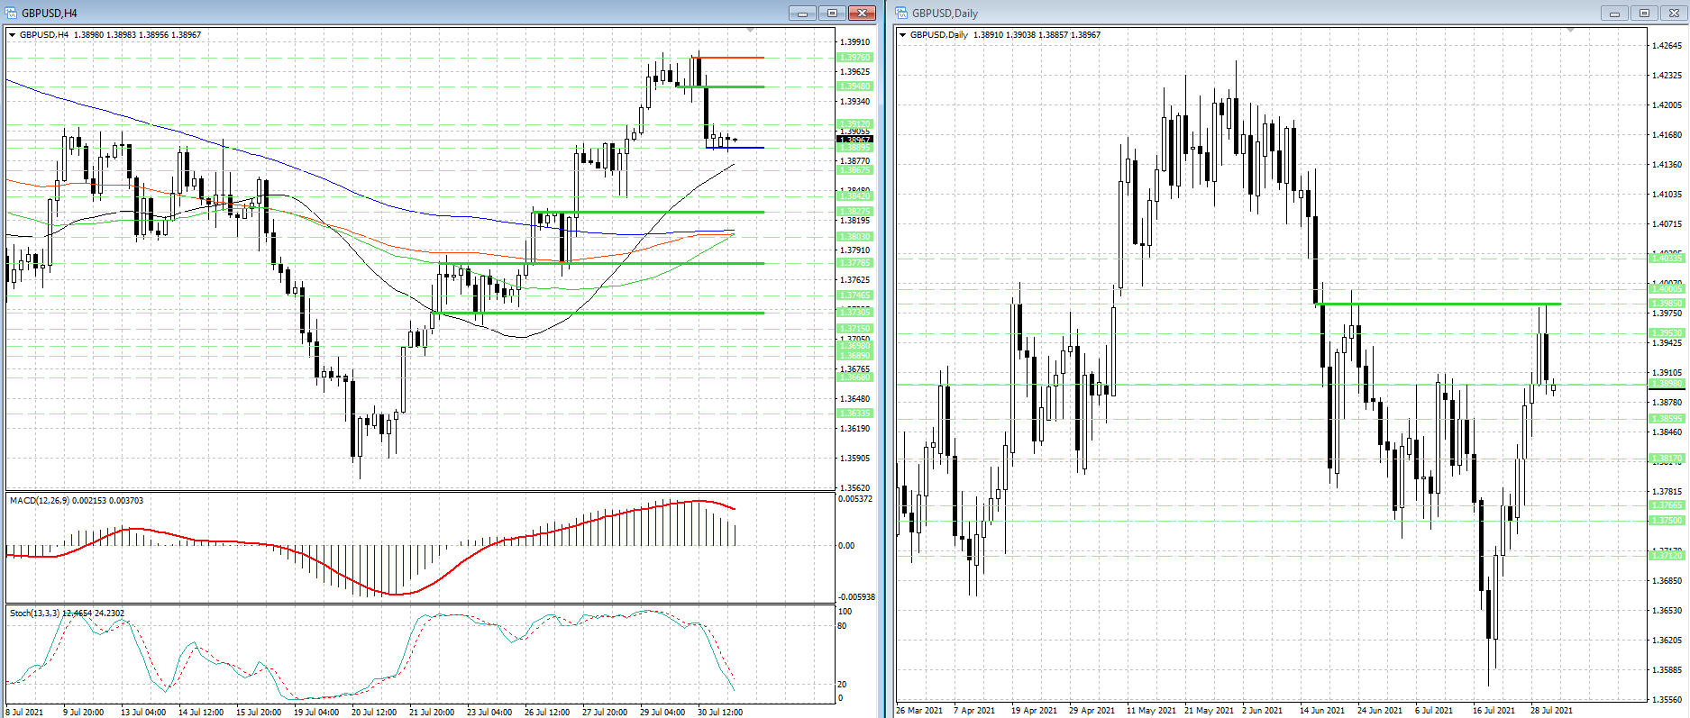
Task: Minimize the GBPUSD,Daily chart window
Action: (x=1614, y=13)
